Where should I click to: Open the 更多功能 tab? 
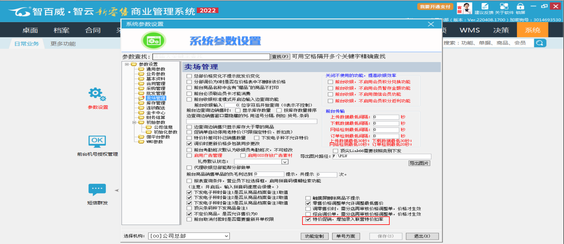point(63,44)
